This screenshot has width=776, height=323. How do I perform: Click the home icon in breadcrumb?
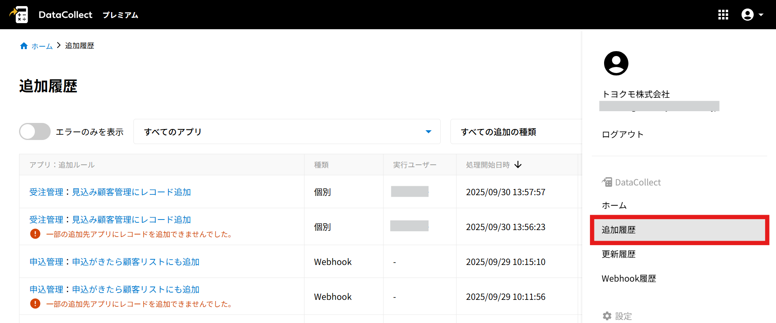tap(24, 46)
